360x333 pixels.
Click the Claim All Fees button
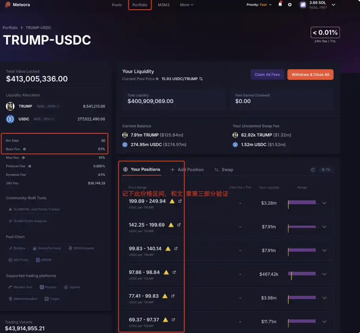267,74
